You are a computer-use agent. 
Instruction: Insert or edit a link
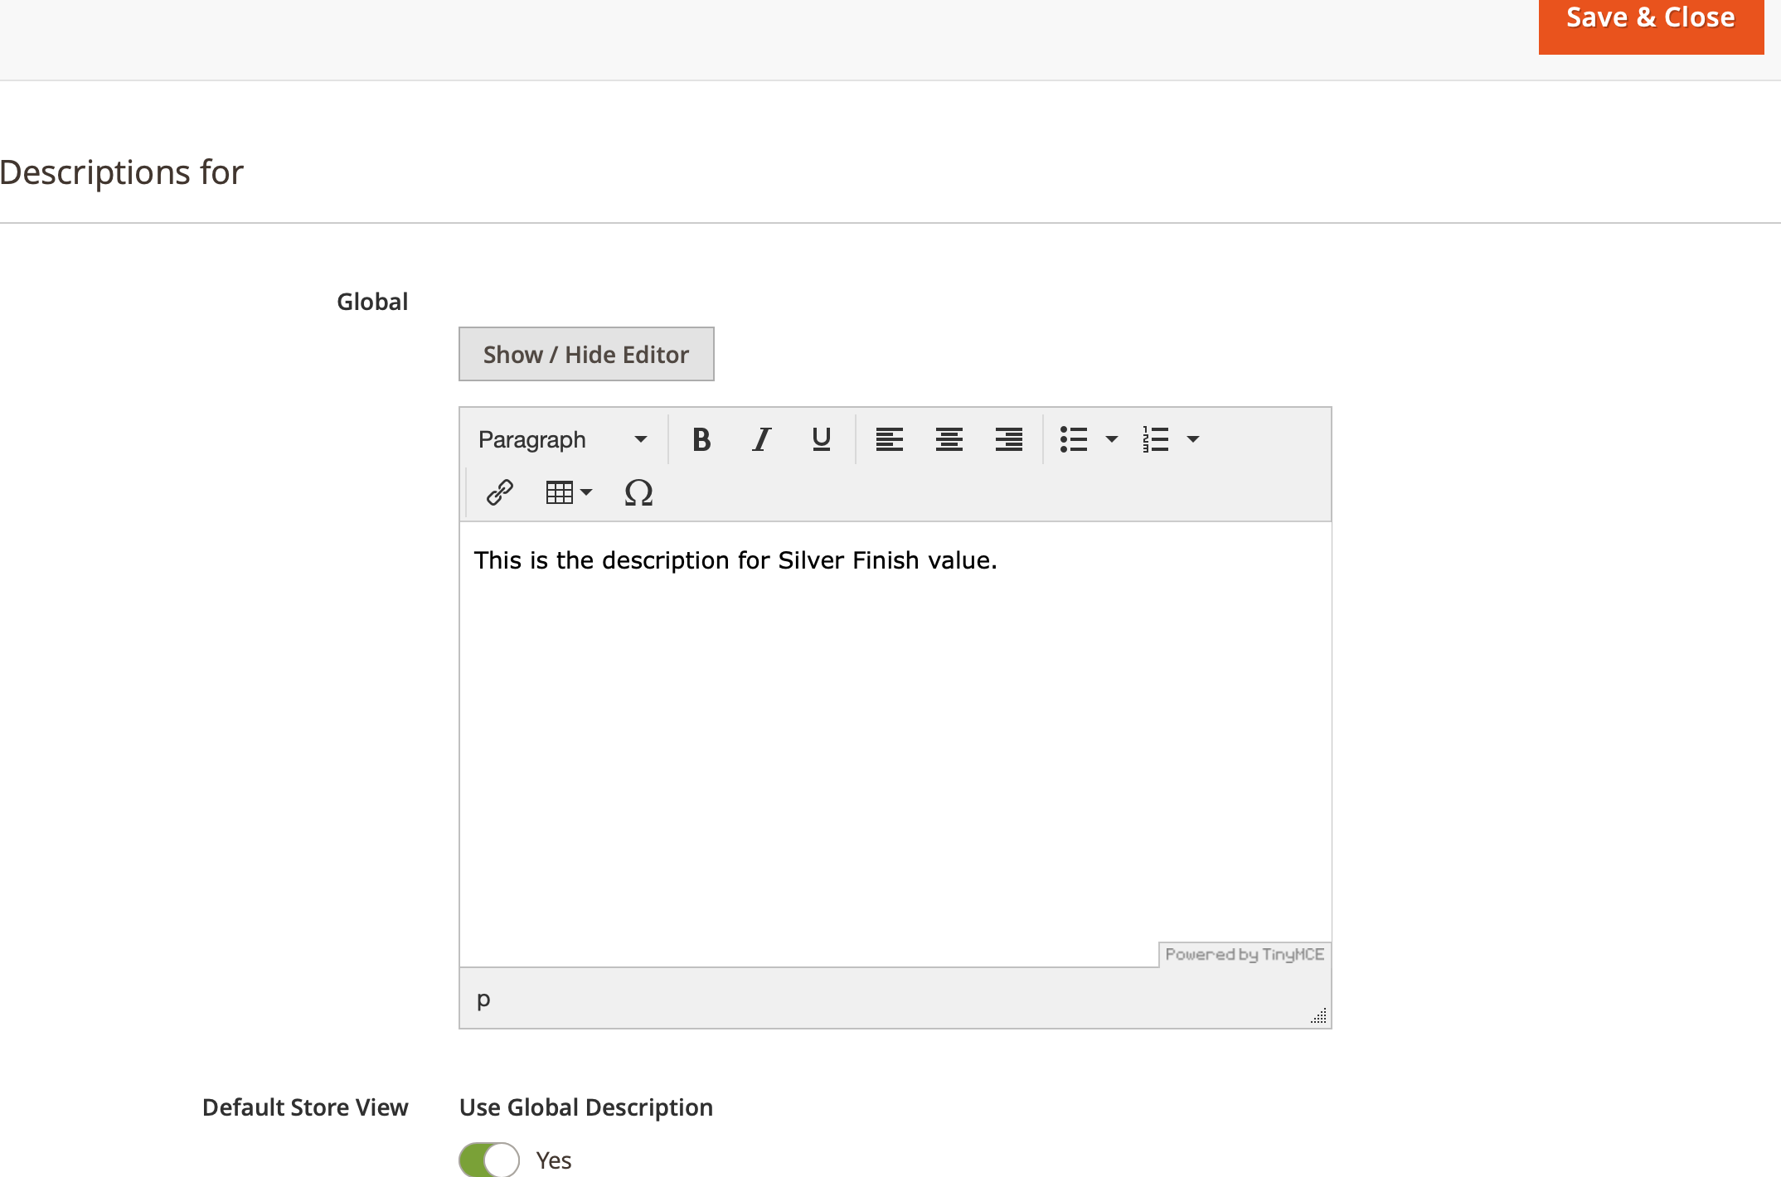click(x=500, y=492)
